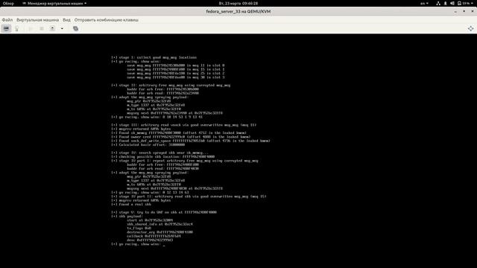Open Отправить комбинацию клавиш menu

tap(107, 20)
